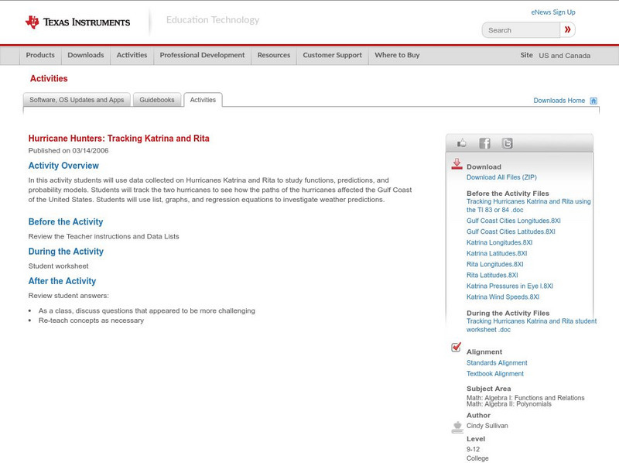Viewport: 619px width, 463px height.
Task: Open the Customer Support menu
Action: (333, 55)
